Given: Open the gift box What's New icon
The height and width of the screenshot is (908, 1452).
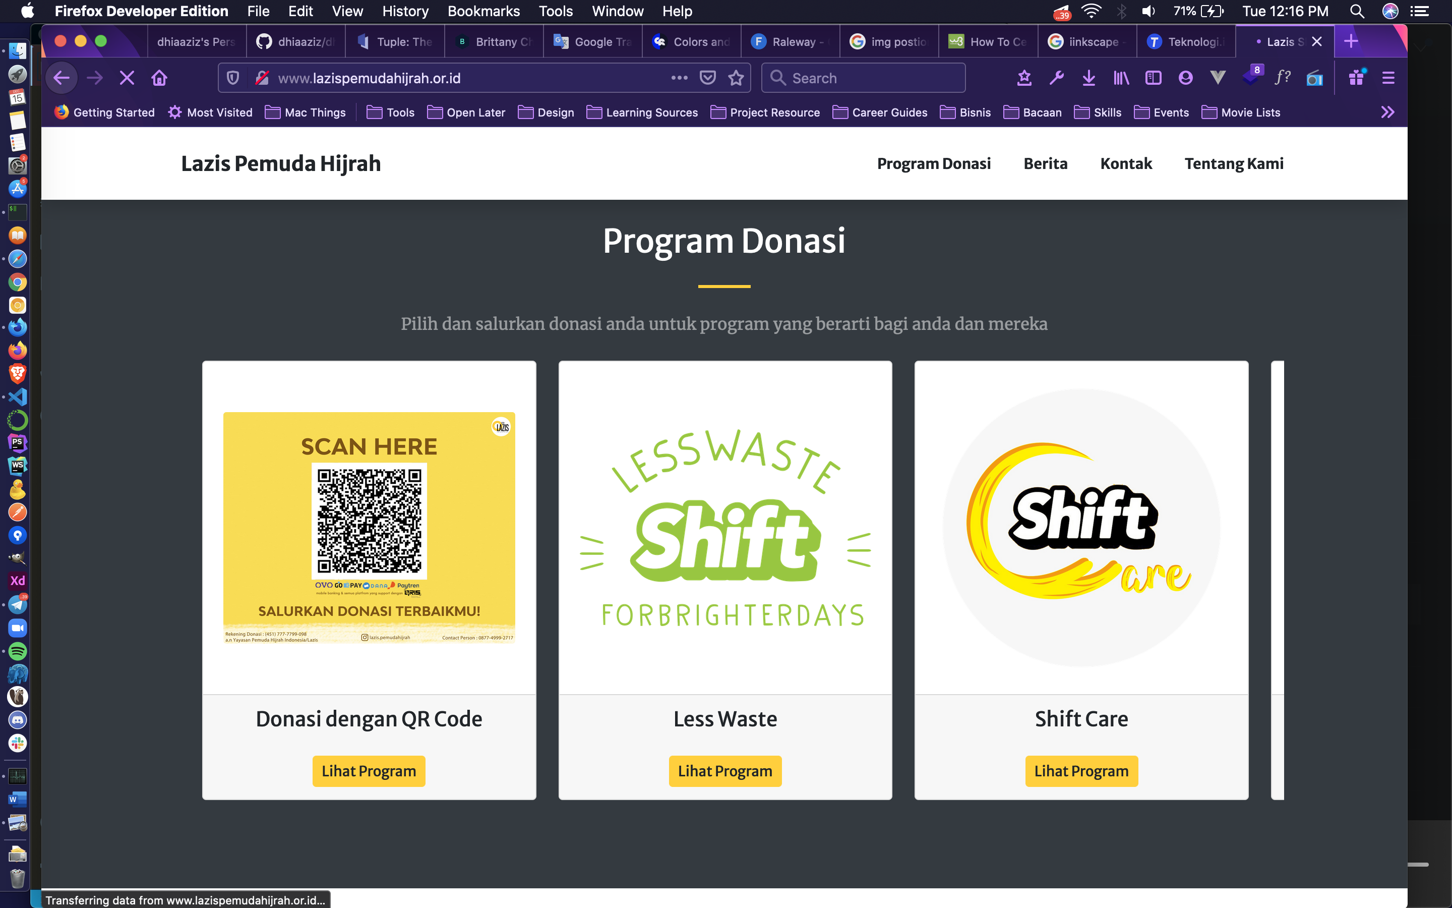Looking at the screenshot, I should [x=1357, y=78].
